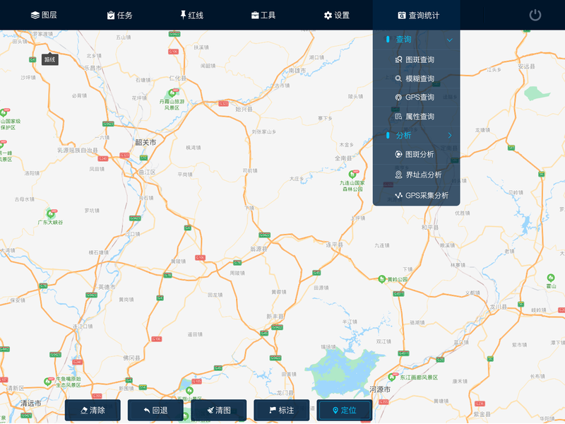
Task: Click the 韶关市 city label
Action: coord(145,143)
